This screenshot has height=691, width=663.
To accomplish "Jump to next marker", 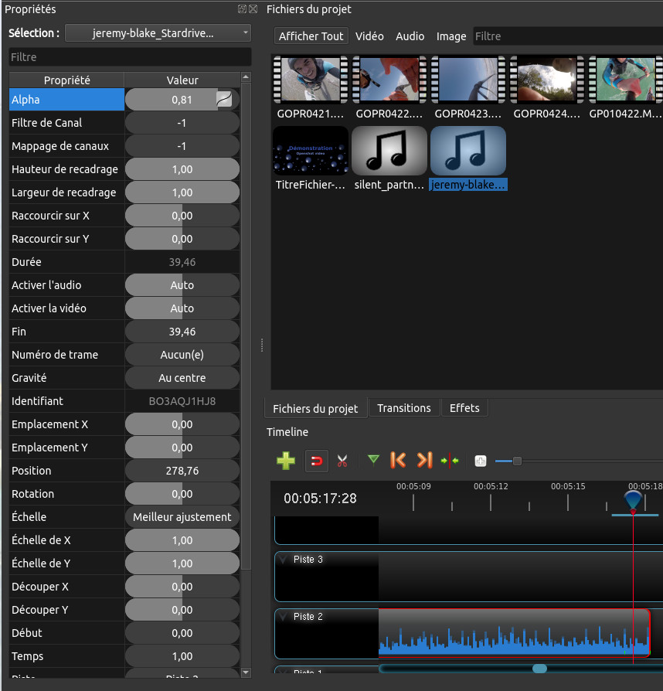I will coord(424,461).
